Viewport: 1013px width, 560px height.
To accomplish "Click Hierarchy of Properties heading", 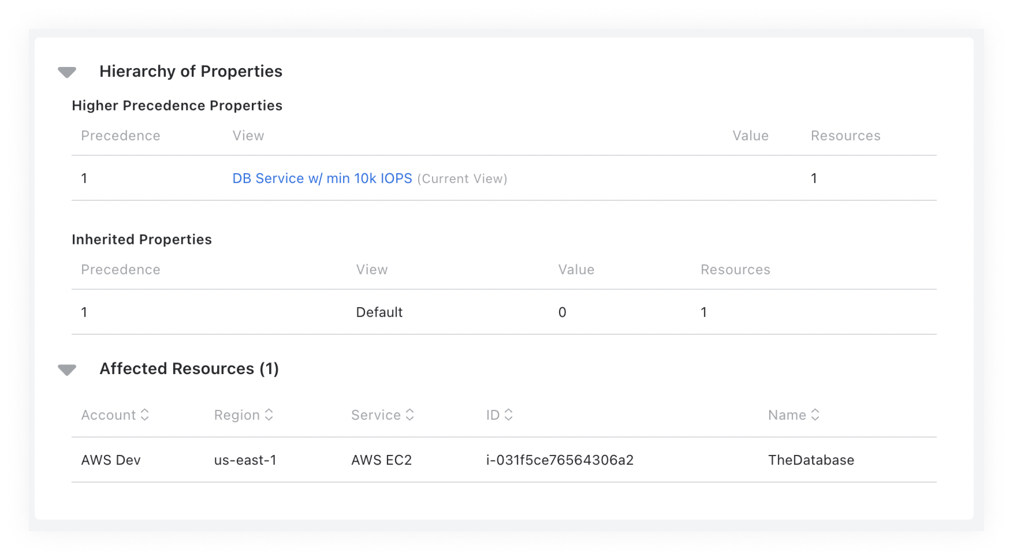I will (191, 71).
